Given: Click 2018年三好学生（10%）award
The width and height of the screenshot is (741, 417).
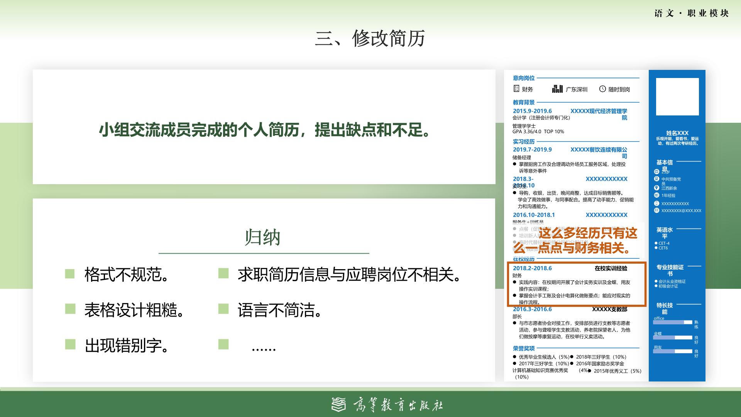Looking at the screenshot, I should pos(601,357).
